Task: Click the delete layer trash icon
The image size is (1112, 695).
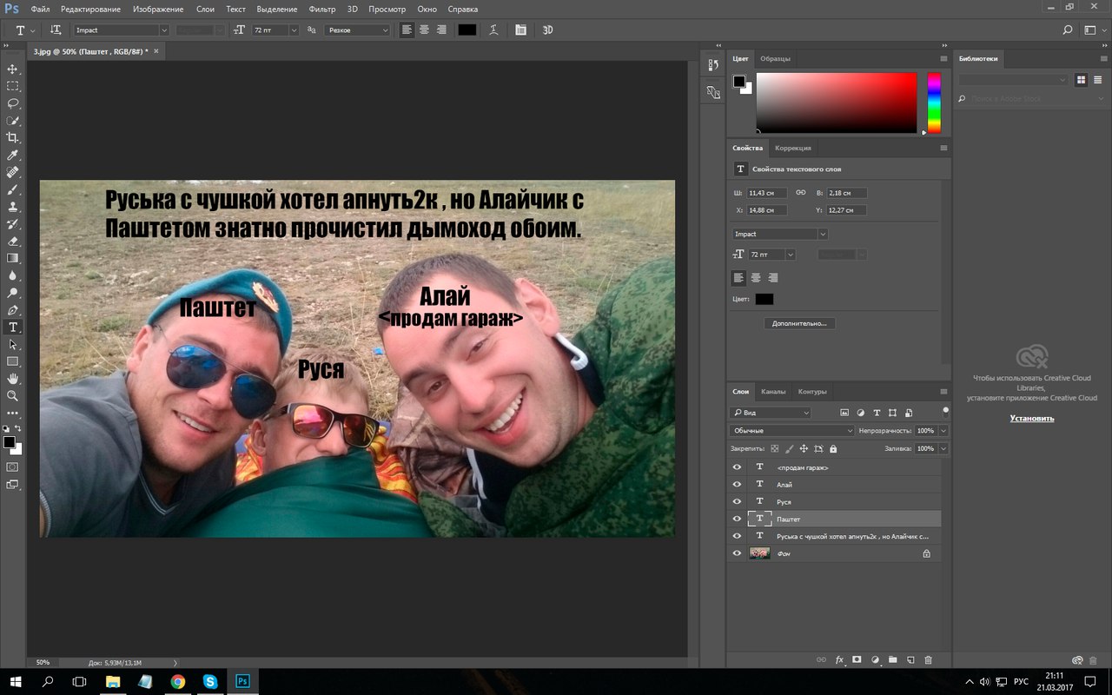Action: tap(928, 660)
